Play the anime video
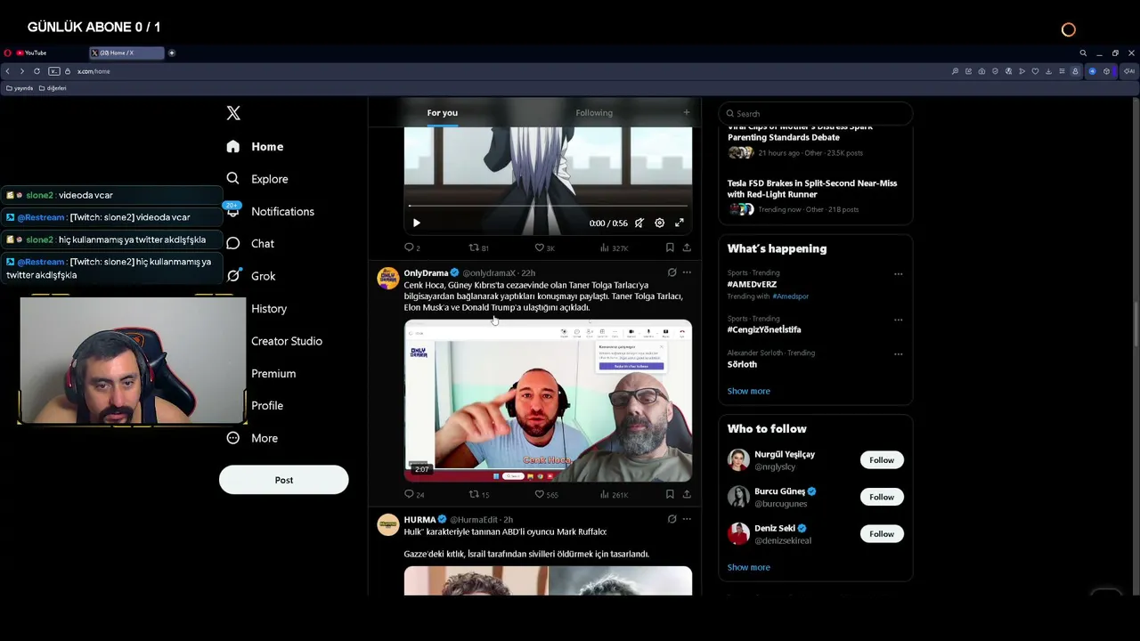This screenshot has height=641, width=1140. click(x=416, y=223)
